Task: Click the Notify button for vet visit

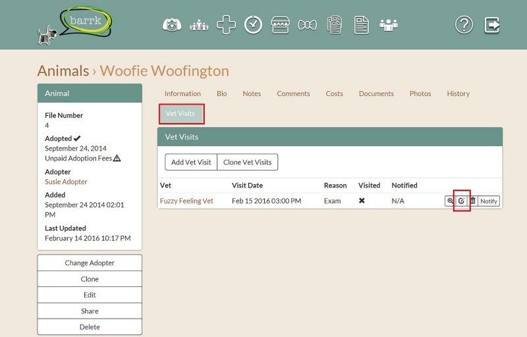Action: point(489,201)
